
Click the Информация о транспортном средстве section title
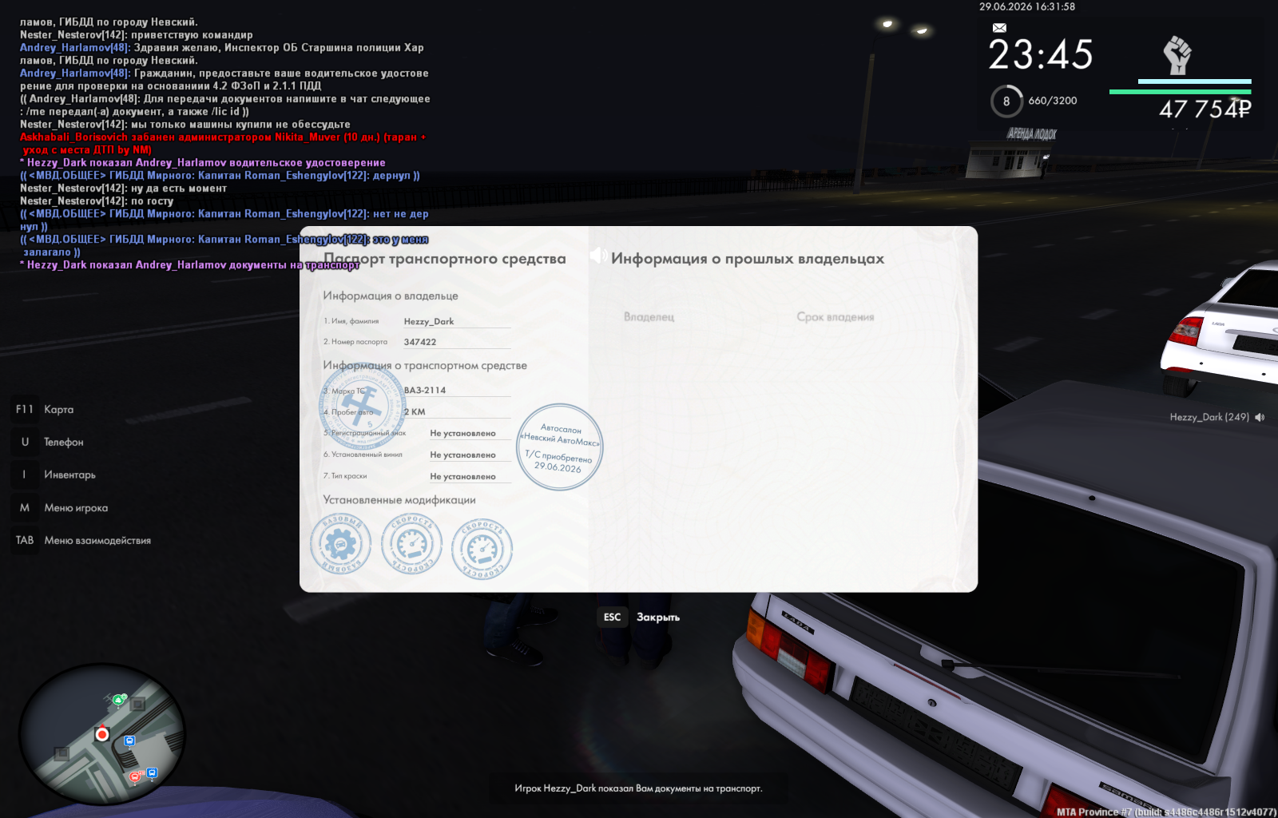point(425,366)
